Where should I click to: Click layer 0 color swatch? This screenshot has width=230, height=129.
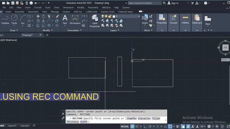coord(114,16)
